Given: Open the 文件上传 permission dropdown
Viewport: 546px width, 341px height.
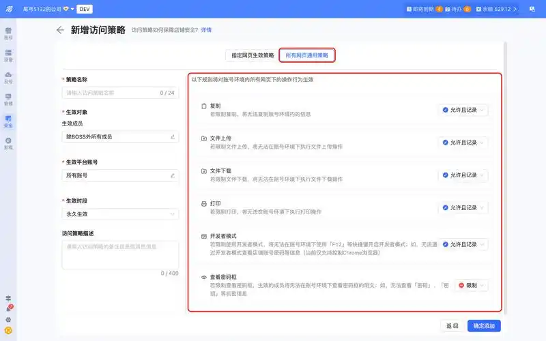Looking at the screenshot, I should 463,143.
